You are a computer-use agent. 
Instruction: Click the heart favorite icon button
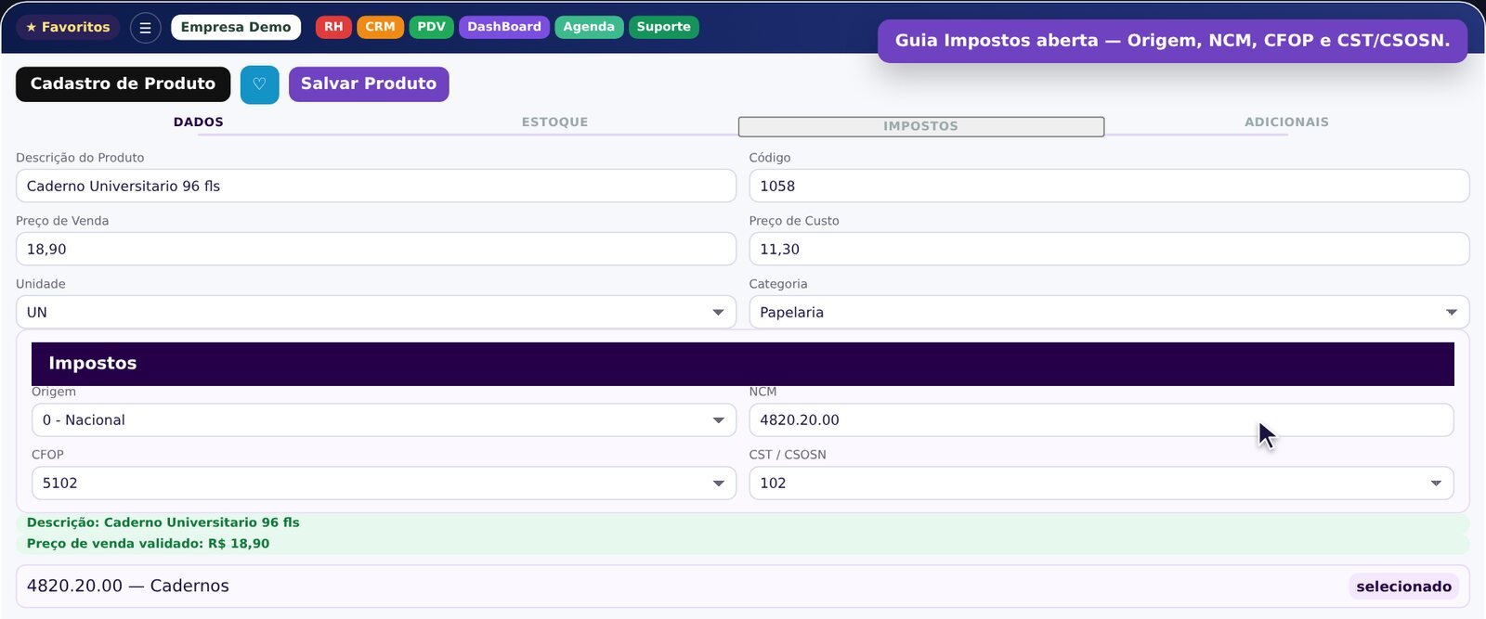tap(259, 84)
